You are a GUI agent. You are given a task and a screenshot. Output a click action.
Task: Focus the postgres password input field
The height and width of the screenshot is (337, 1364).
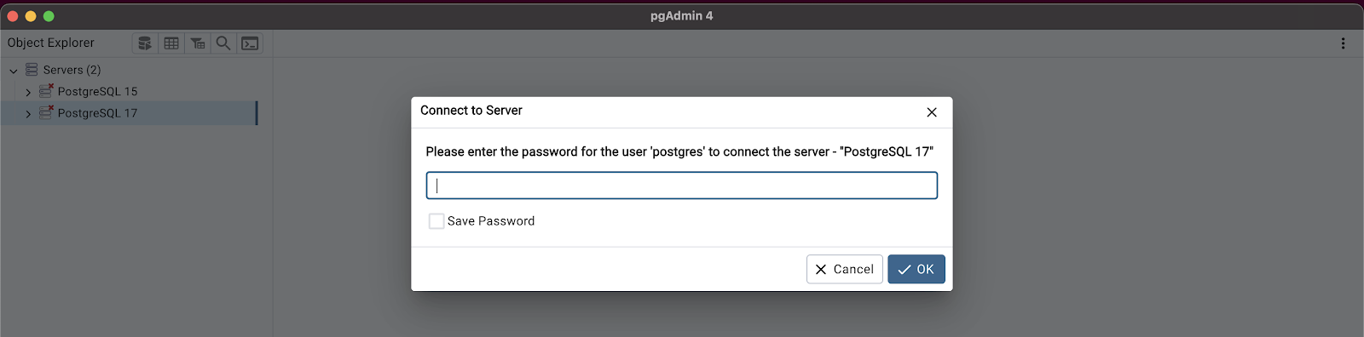pyautogui.click(x=682, y=186)
